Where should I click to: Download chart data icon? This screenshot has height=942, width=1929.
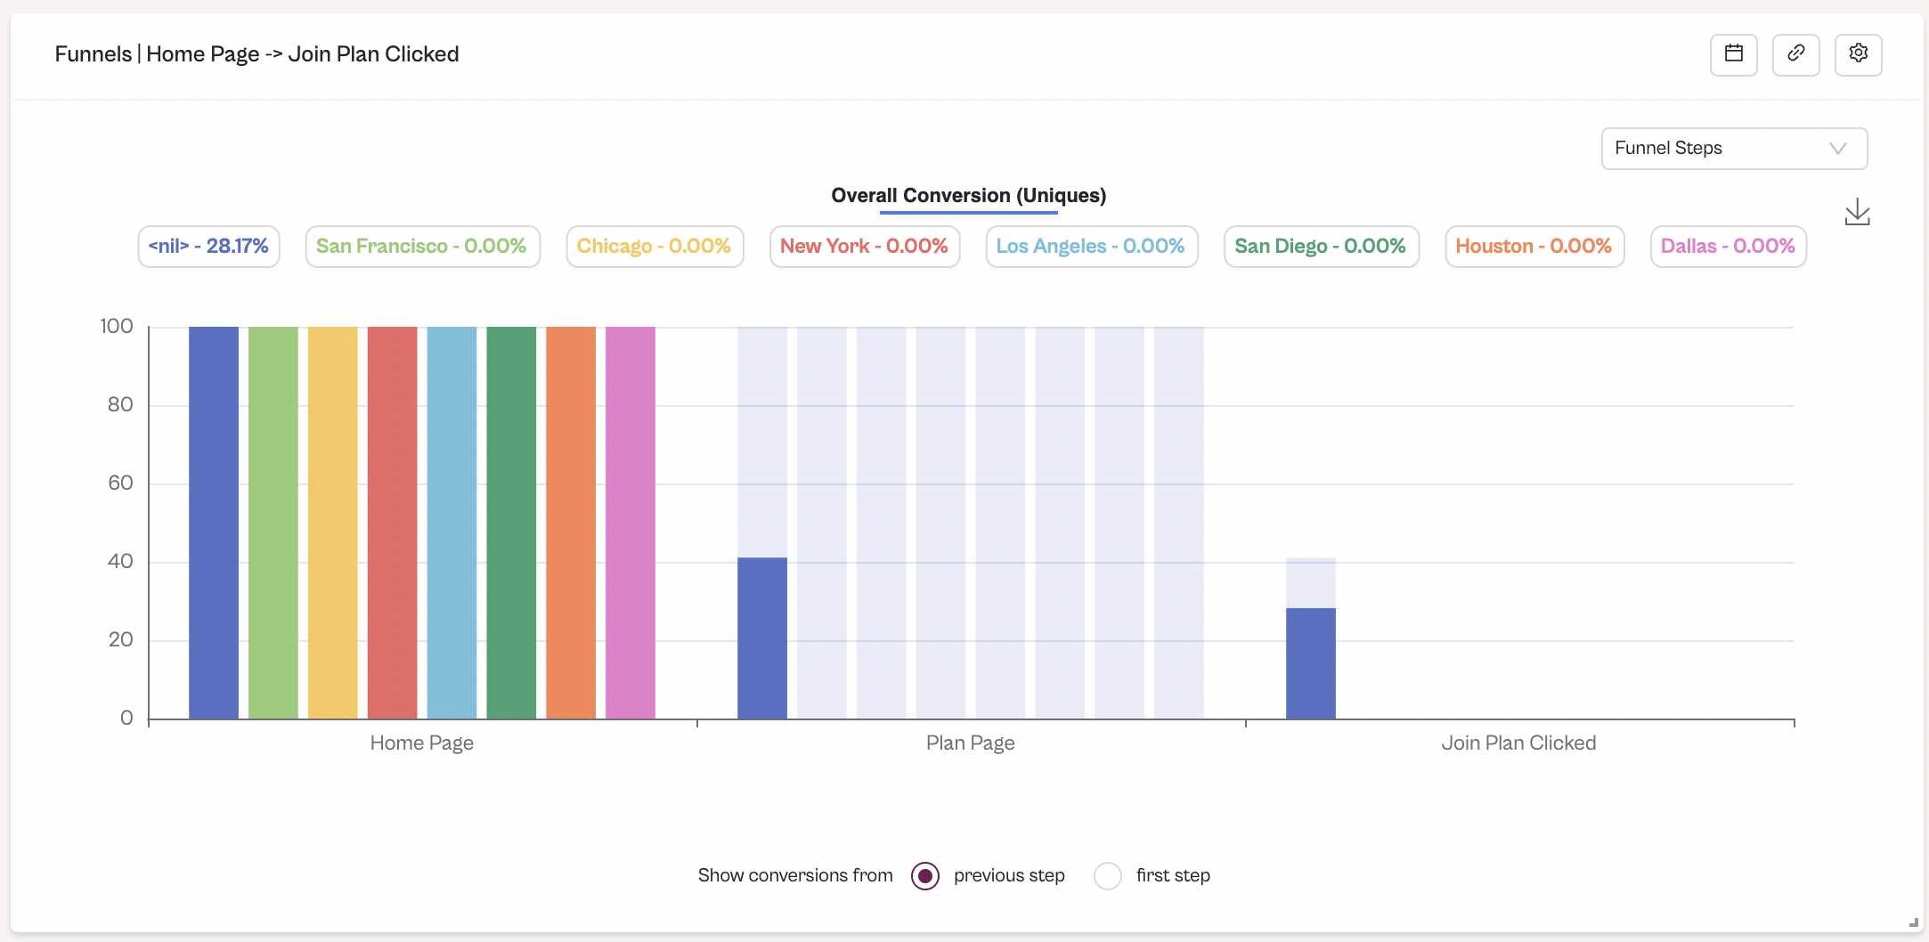(1857, 212)
